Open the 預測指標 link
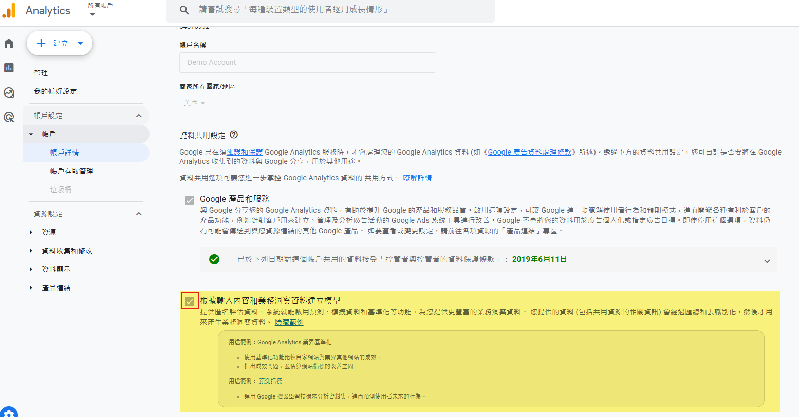799x417 pixels. pyautogui.click(x=270, y=381)
